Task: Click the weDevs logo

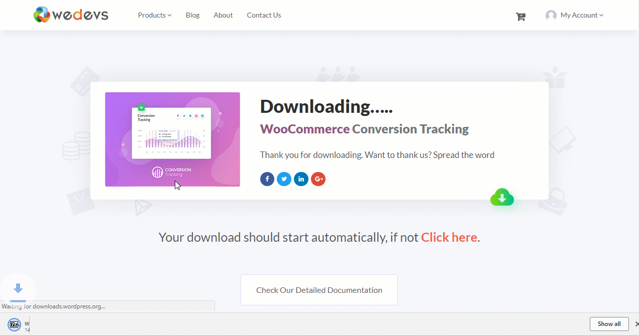Action: (71, 15)
